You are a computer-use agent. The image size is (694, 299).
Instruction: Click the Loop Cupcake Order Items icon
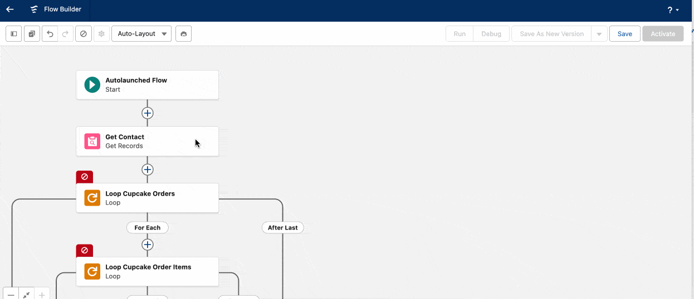(92, 272)
